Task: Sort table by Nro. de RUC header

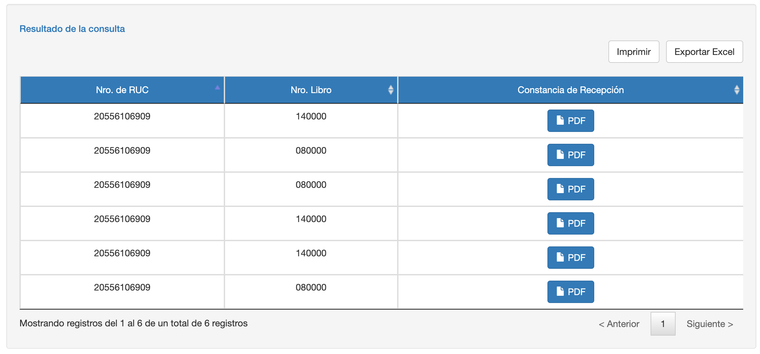Action: [x=122, y=90]
